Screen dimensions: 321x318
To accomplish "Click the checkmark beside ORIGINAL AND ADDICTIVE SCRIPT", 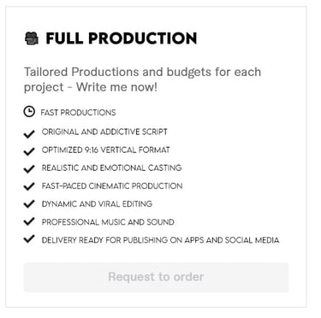I will coord(29,133).
